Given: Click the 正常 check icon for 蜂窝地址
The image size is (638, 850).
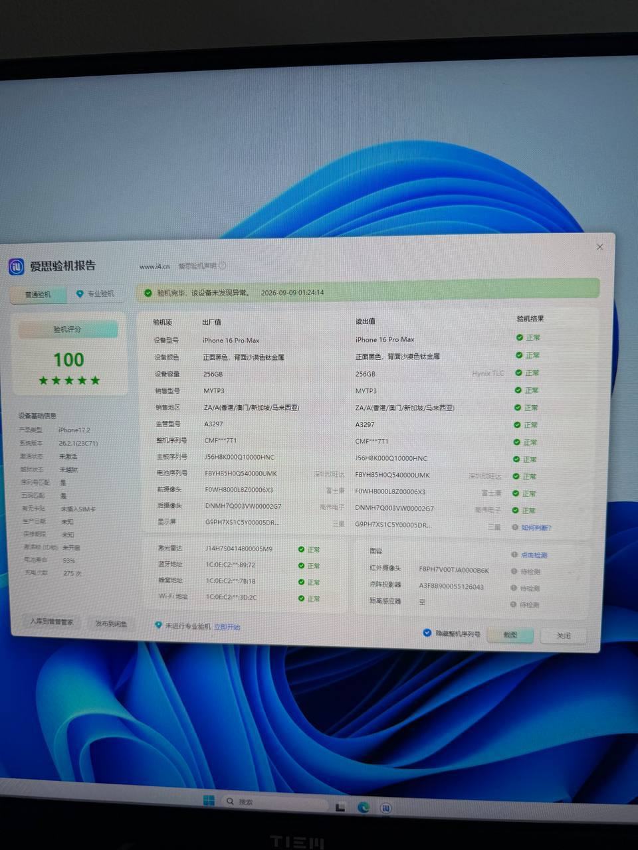Looking at the screenshot, I should 300,582.
